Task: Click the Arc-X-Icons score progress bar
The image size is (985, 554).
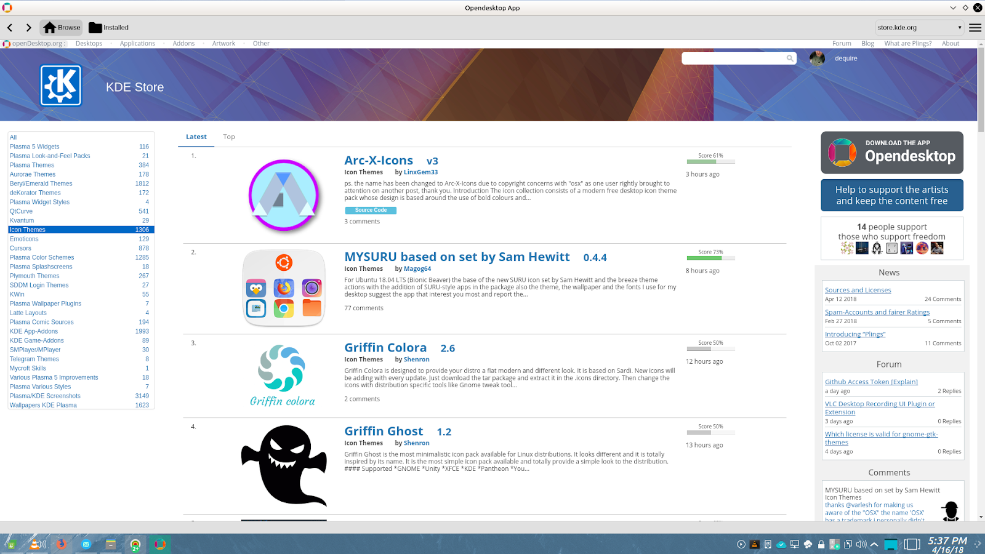Action: tap(710, 161)
